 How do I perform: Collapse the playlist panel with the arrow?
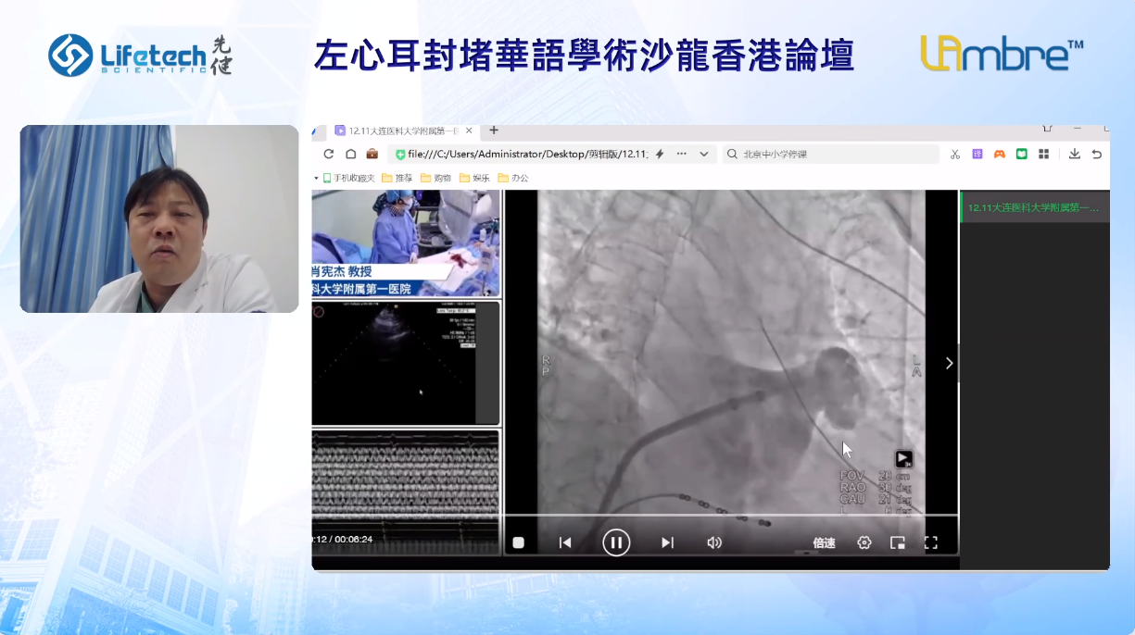[x=949, y=363]
